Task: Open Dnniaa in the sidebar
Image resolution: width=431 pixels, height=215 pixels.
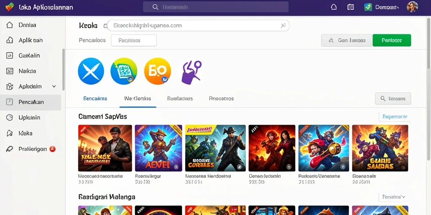Action: tap(27, 25)
